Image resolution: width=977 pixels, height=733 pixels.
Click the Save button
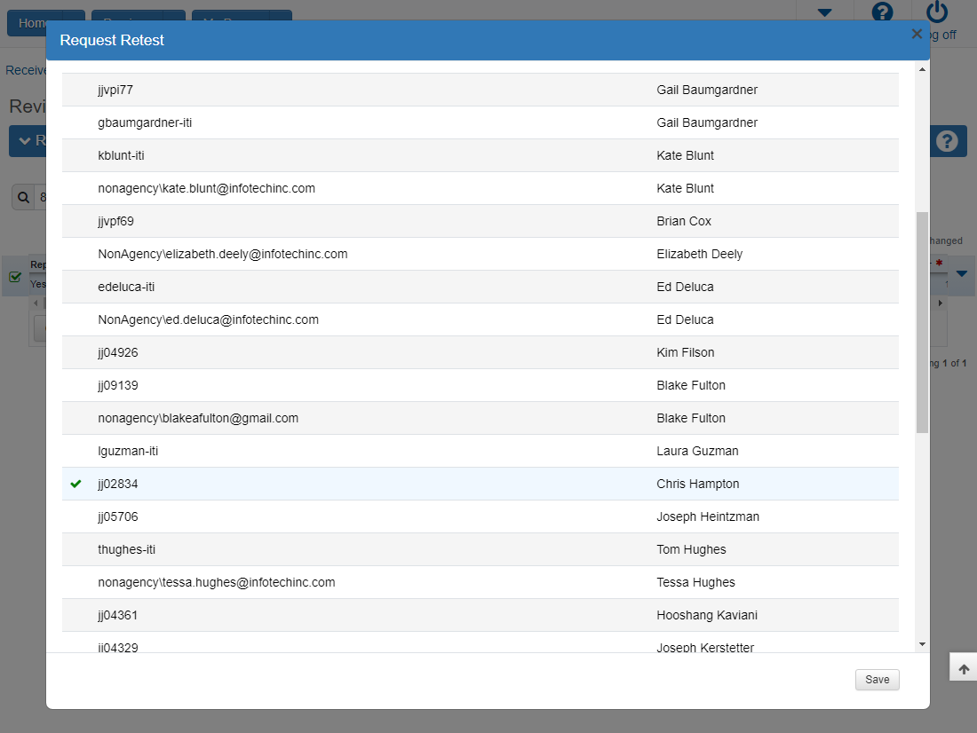[877, 680]
